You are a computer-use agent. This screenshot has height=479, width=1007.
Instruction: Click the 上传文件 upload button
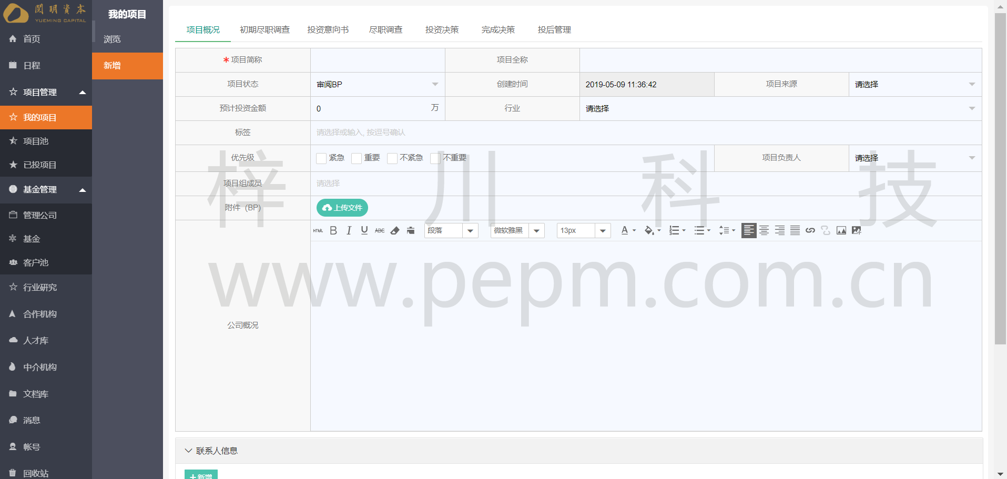(x=342, y=208)
